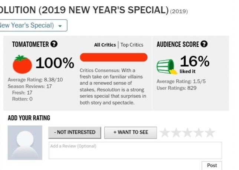Click the Post button
The height and width of the screenshot is (170, 239).
(212, 166)
